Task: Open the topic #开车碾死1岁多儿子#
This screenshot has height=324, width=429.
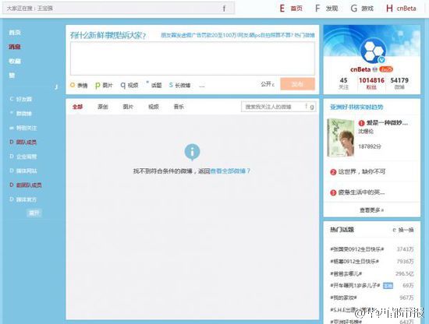Action: 355,286
